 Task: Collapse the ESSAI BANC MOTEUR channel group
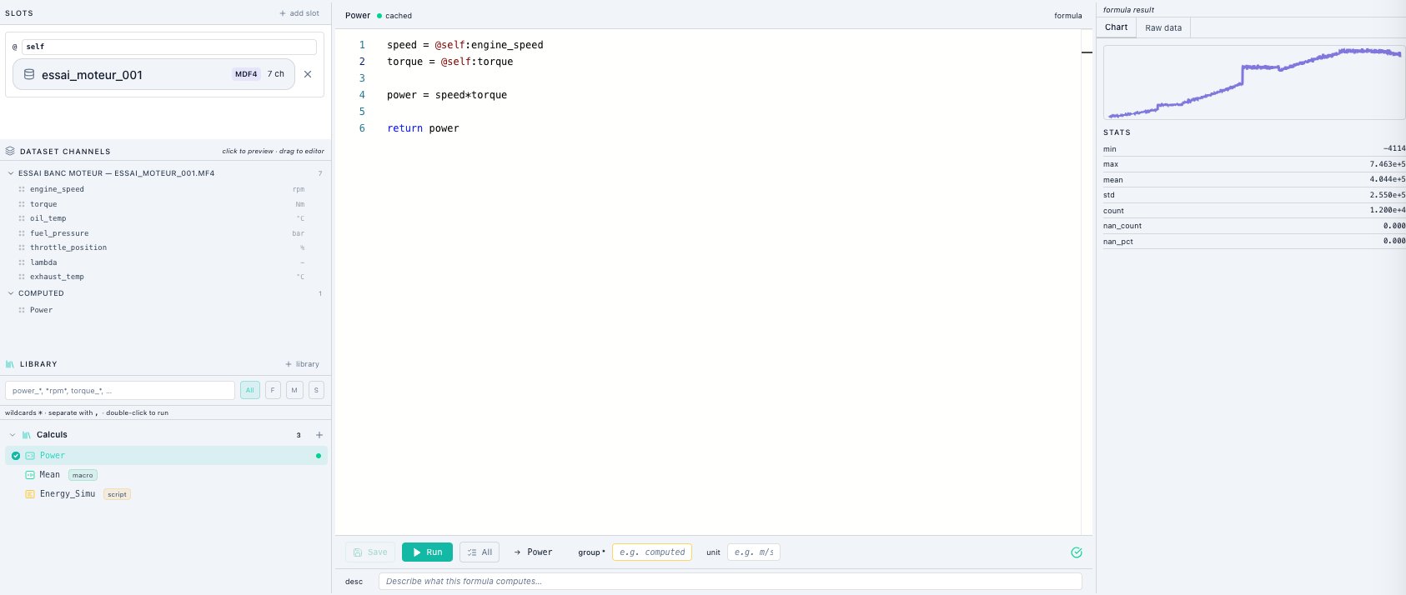11,173
